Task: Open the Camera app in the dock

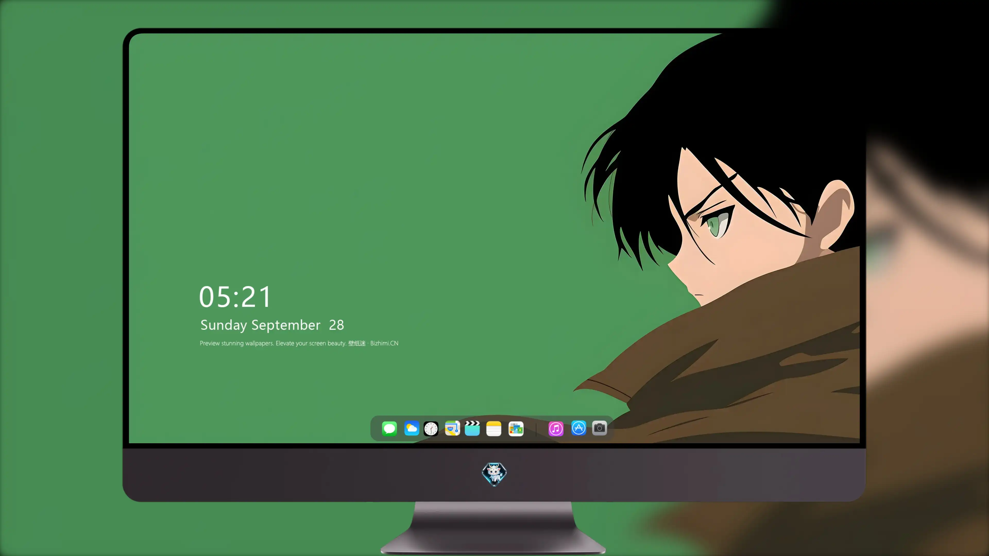Action: (x=599, y=428)
